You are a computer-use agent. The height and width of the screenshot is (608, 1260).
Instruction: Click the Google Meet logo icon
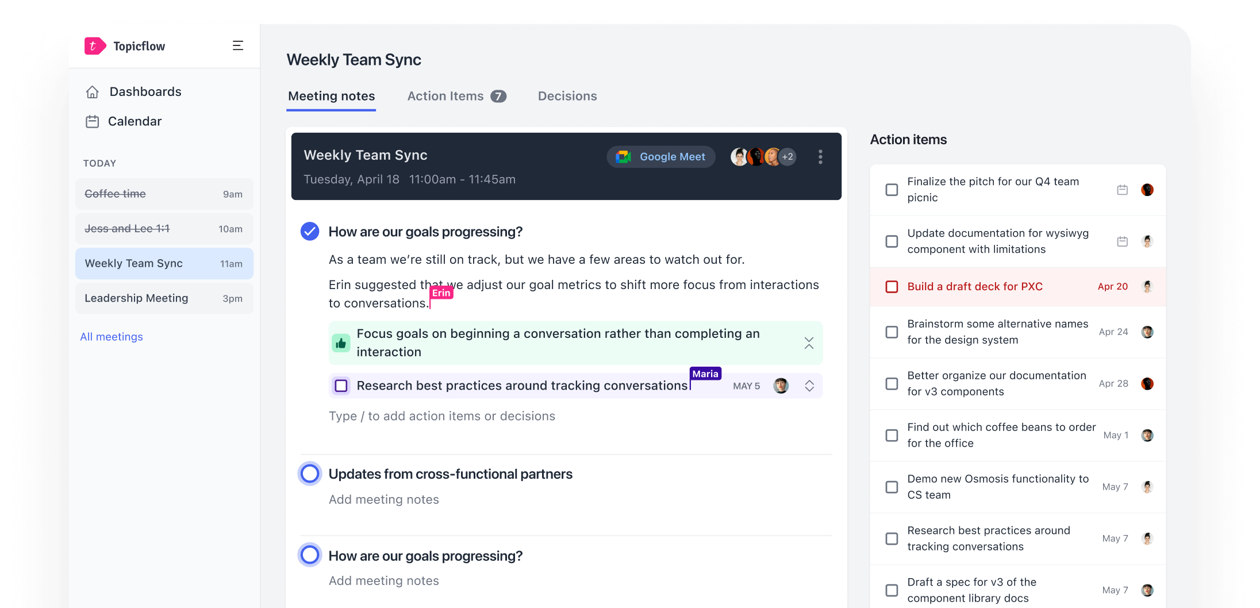tap(624, 157)
